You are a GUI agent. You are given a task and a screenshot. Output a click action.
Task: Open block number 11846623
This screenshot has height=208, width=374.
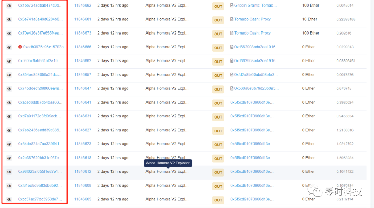tap(83, 144)
